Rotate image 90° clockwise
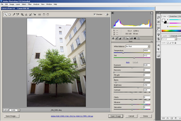The width and height of the screenshot is (181, 121). click(48, 15)
